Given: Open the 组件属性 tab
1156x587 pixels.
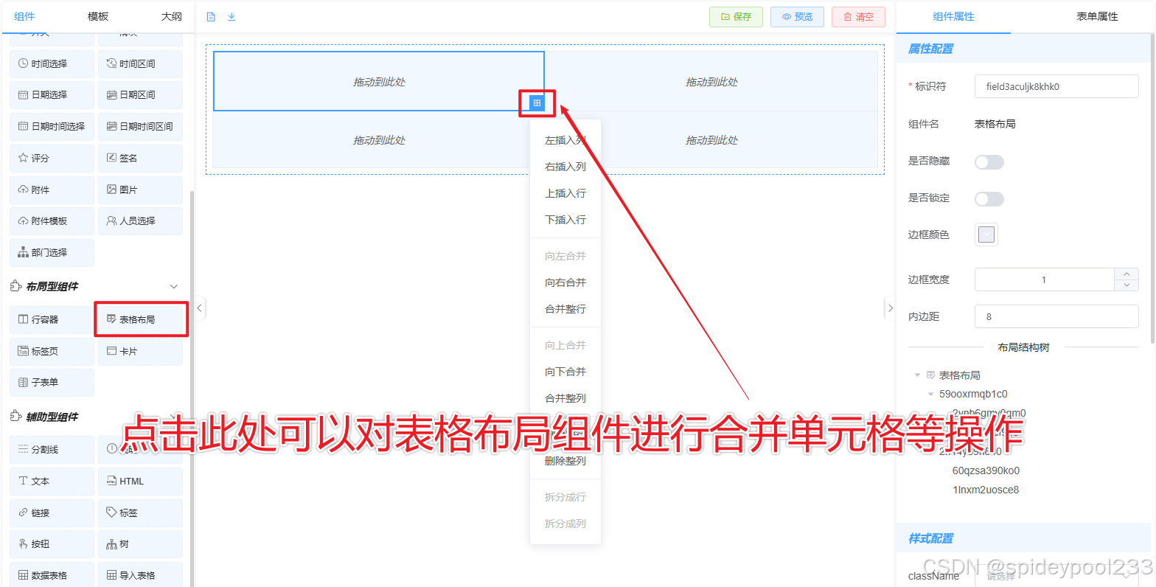Looking at the screenshot, I should pos(953,16).
